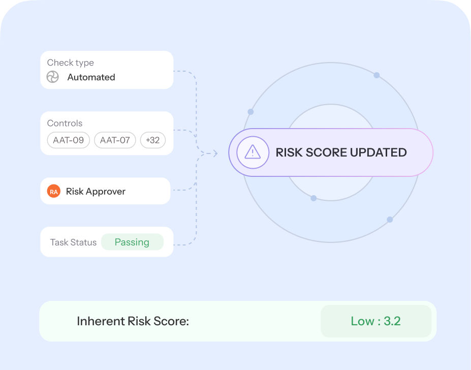Screen dimensions: 471x370
Task: Click the Automated check type icon
Action: (x=53, y=77)
